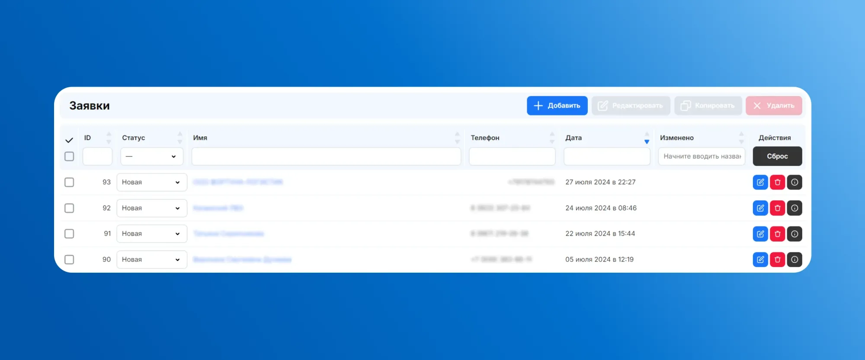Show info for request ID 92
The height and width of the screenshot is (360, 865).
pyautogui.click(x=795, y=208)
